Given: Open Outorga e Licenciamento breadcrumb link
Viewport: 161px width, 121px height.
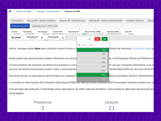Looking at the screenshot, I should (x=48, y=11).
